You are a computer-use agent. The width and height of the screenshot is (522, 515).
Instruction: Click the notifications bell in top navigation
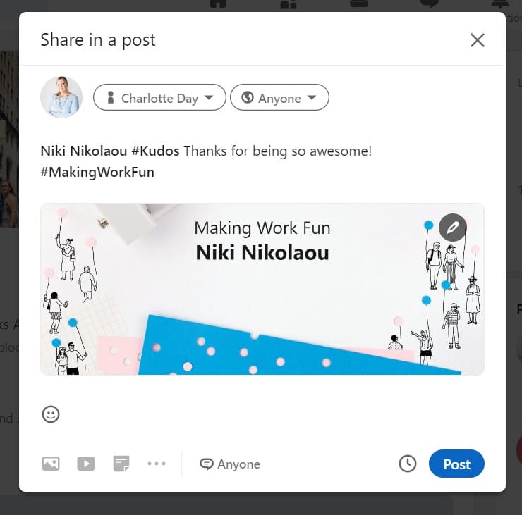[x=500, y=4]
